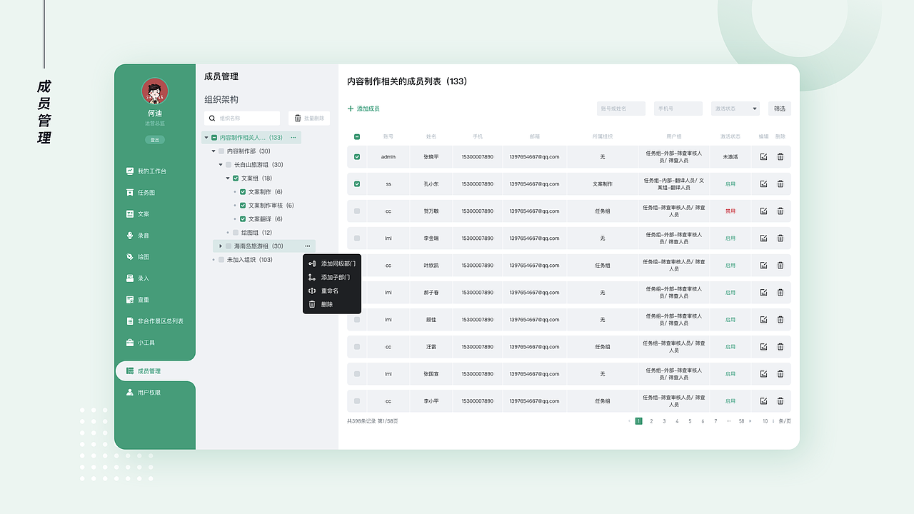Viewport: 914px width, 514px height.
Task: Click the 任务图 sidebar icon
Action: click(x=129, y=193)
